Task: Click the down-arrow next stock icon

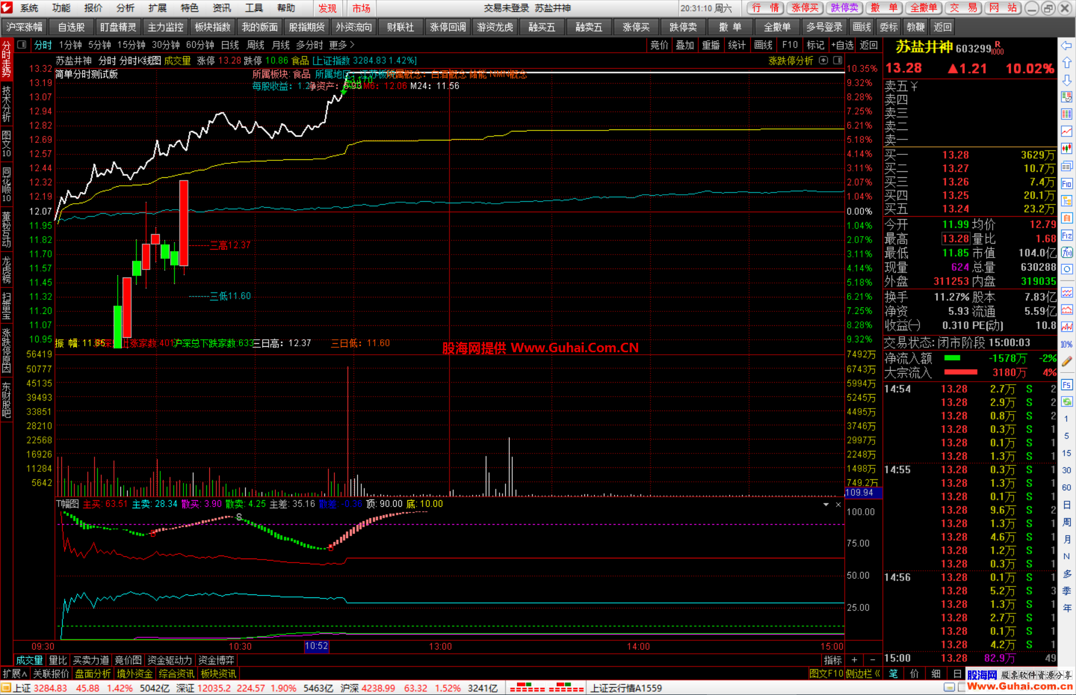Action: pyautogui.click(x=1067, y=80)
